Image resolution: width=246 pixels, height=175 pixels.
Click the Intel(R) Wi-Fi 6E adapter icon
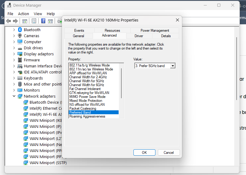click(26, 115)
